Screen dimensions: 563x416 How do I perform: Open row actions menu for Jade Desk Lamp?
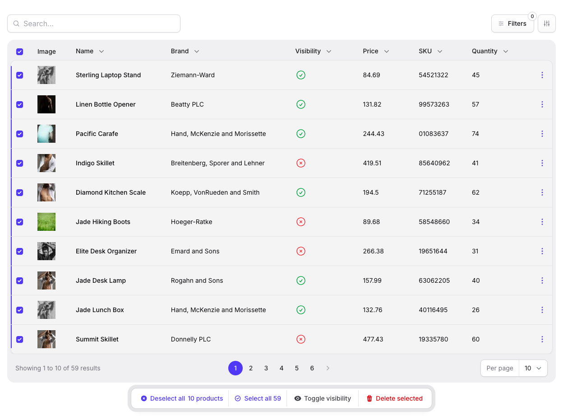pos(542,280)
